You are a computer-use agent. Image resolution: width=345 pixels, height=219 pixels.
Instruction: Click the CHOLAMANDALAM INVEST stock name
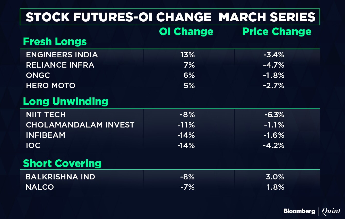pos(80,125)
